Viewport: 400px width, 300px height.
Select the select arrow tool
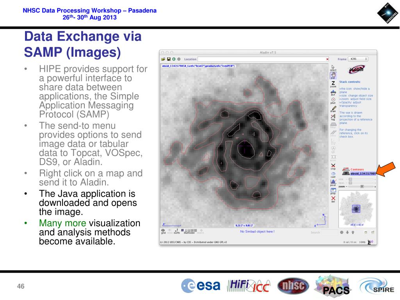(x=333, y=68)
